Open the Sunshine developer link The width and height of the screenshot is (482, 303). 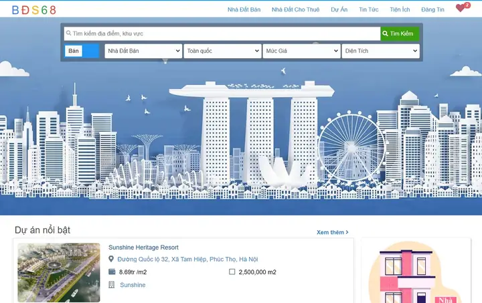point(133,285)
